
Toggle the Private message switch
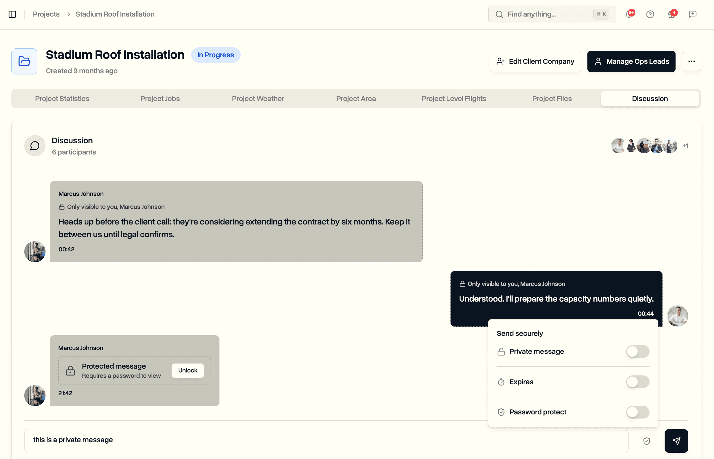(x=638, y=352)
